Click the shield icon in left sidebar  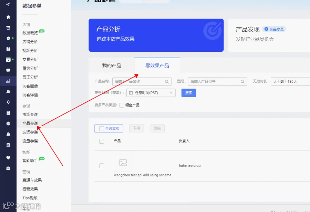click(8, 38)
